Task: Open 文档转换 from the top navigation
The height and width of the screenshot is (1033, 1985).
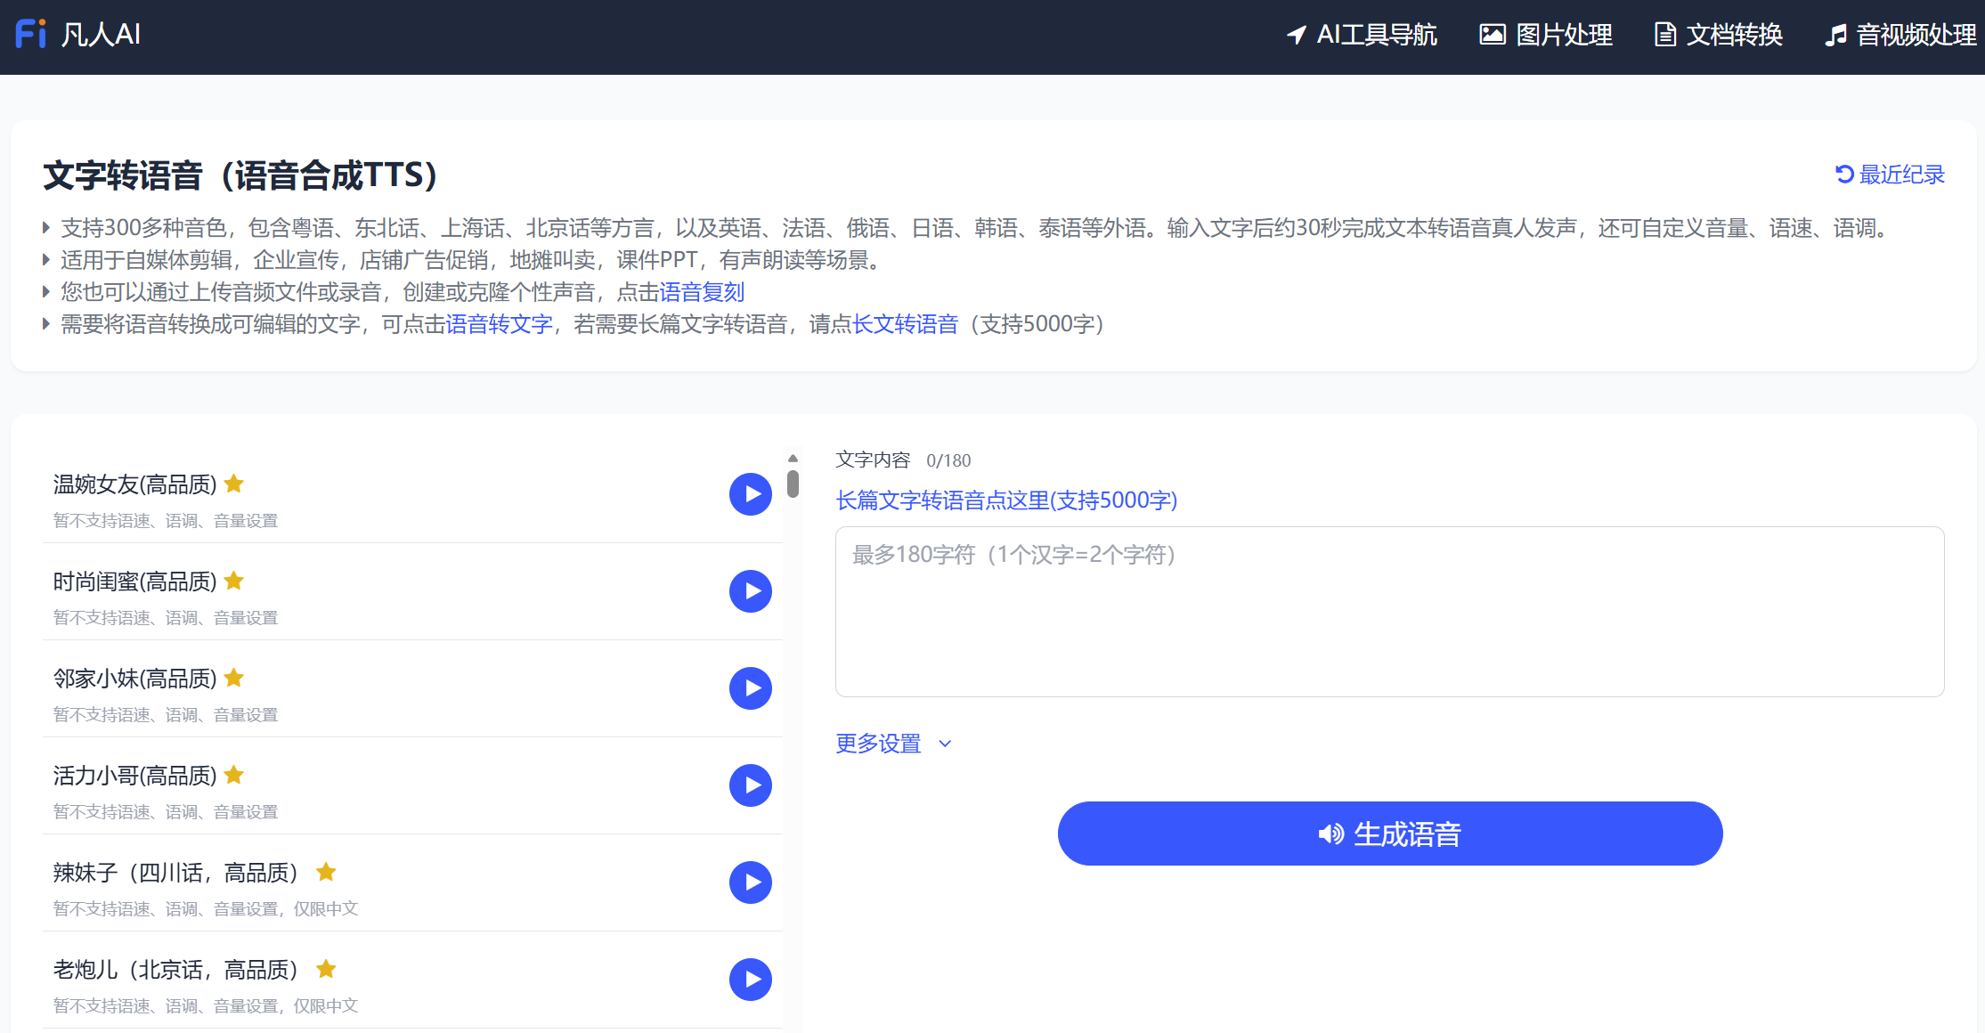Action: click(x=1717, y=36)
